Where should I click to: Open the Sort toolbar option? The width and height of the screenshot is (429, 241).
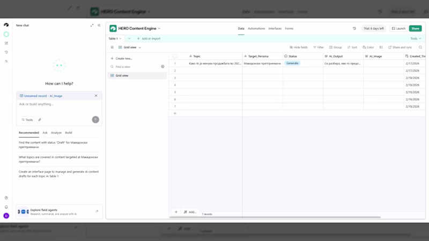[352, 47]
